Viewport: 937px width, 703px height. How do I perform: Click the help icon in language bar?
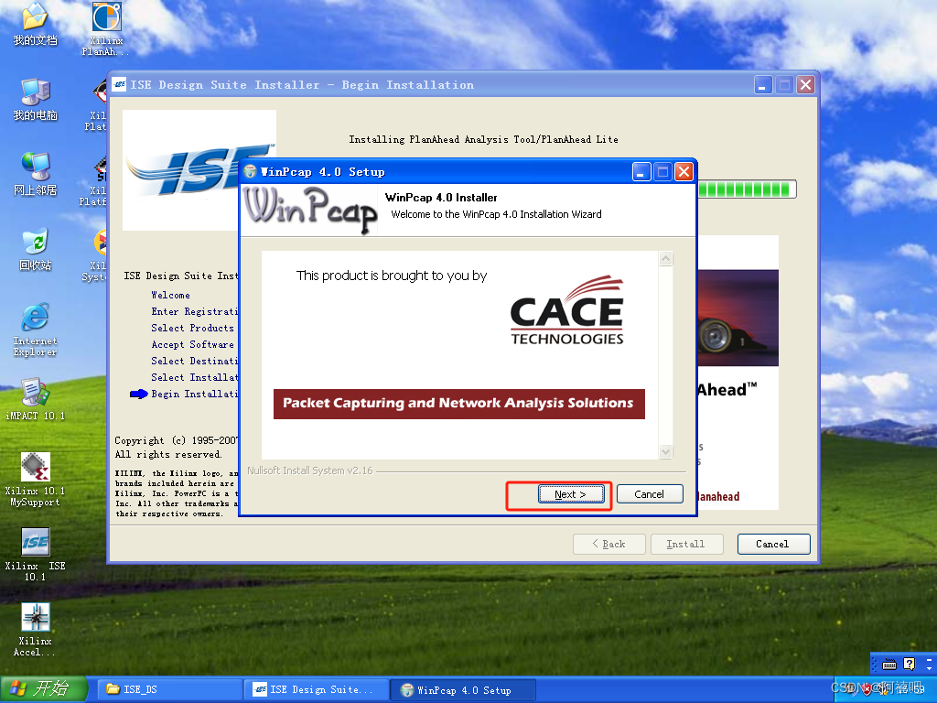pyautogui.click(x=910, y=665)
